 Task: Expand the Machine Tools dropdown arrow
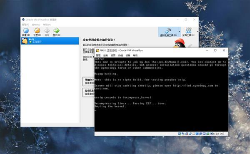pos(179,32)
